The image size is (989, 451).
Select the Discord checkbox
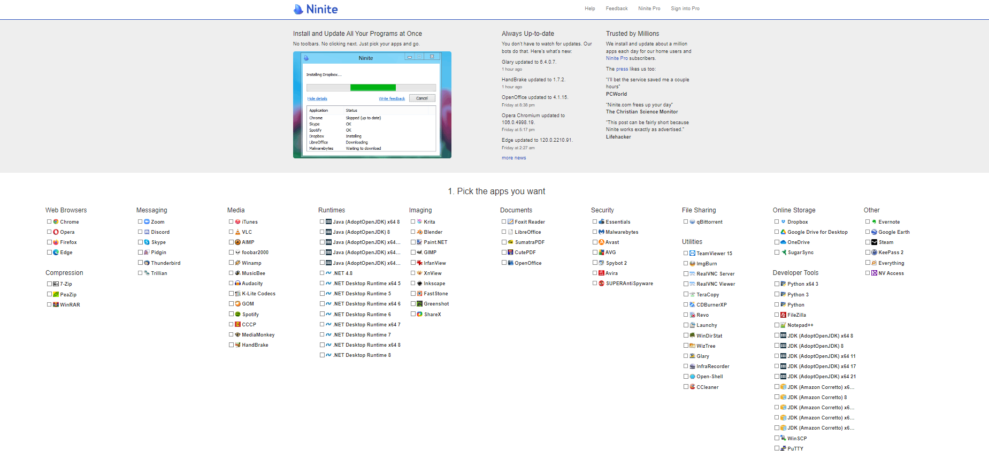pyautogui.click(x=140, y=232)
